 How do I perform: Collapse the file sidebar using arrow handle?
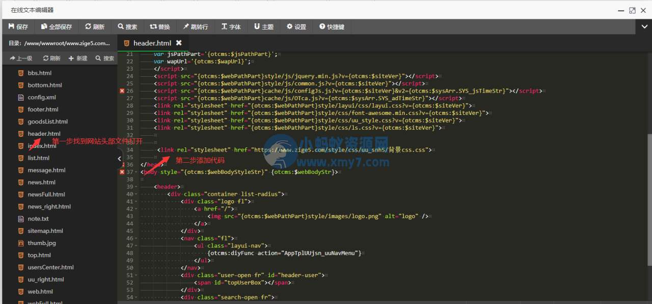point(120,159)
